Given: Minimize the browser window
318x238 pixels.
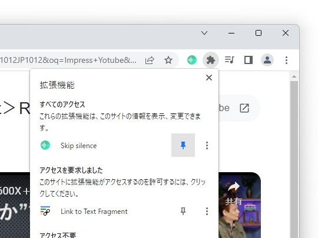Looking at the screenshot, I should (231, 33).
